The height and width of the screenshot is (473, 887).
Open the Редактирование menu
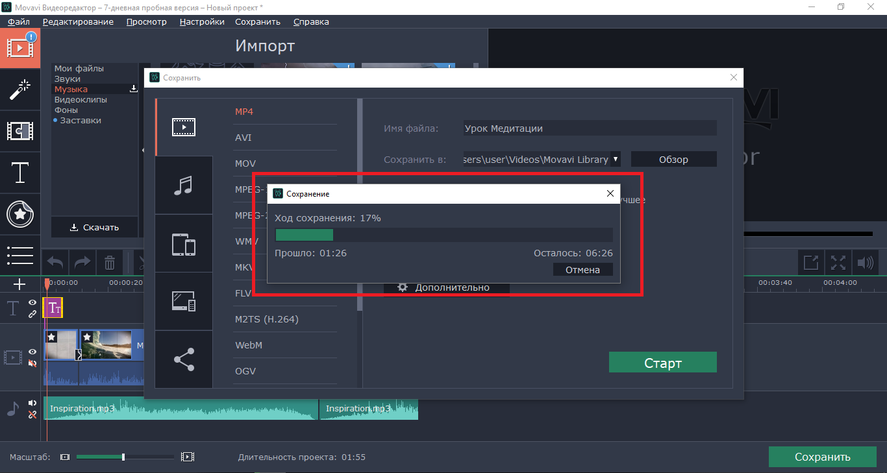[x=78, y=21]
